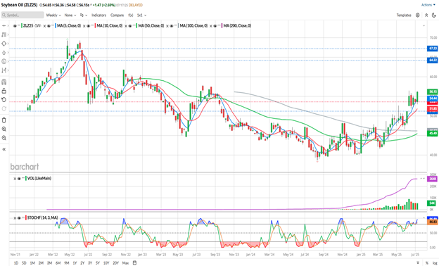The width and height of the screenshot is (439, 266).
Task: Open the Weekly period dropdown
Action: [x=53, y=15]
